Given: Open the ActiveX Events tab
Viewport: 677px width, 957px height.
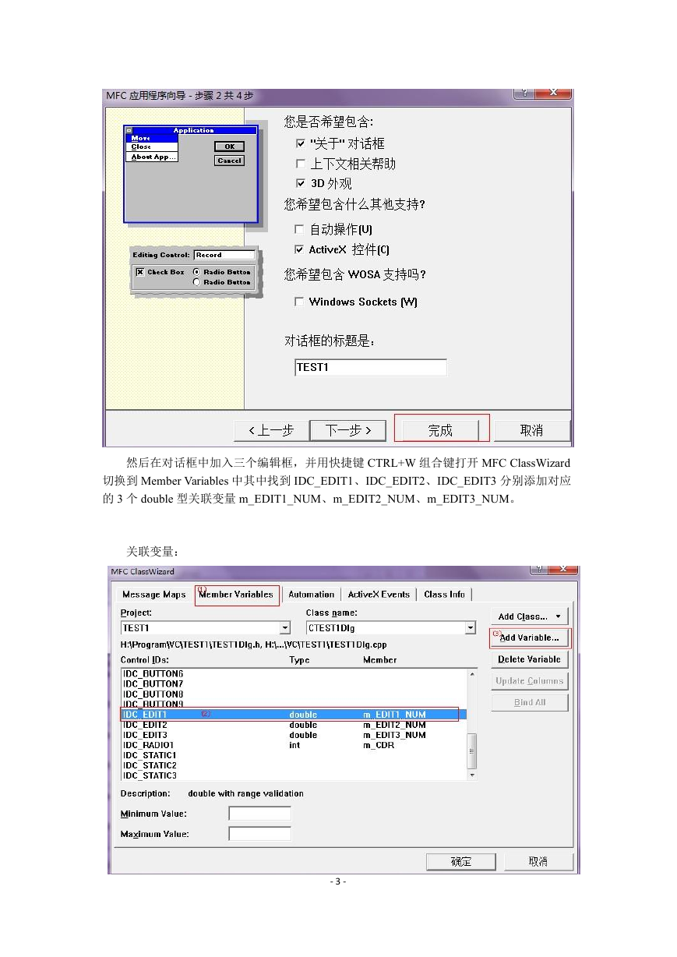Looking at the screenshot, I should coord(379,595).
